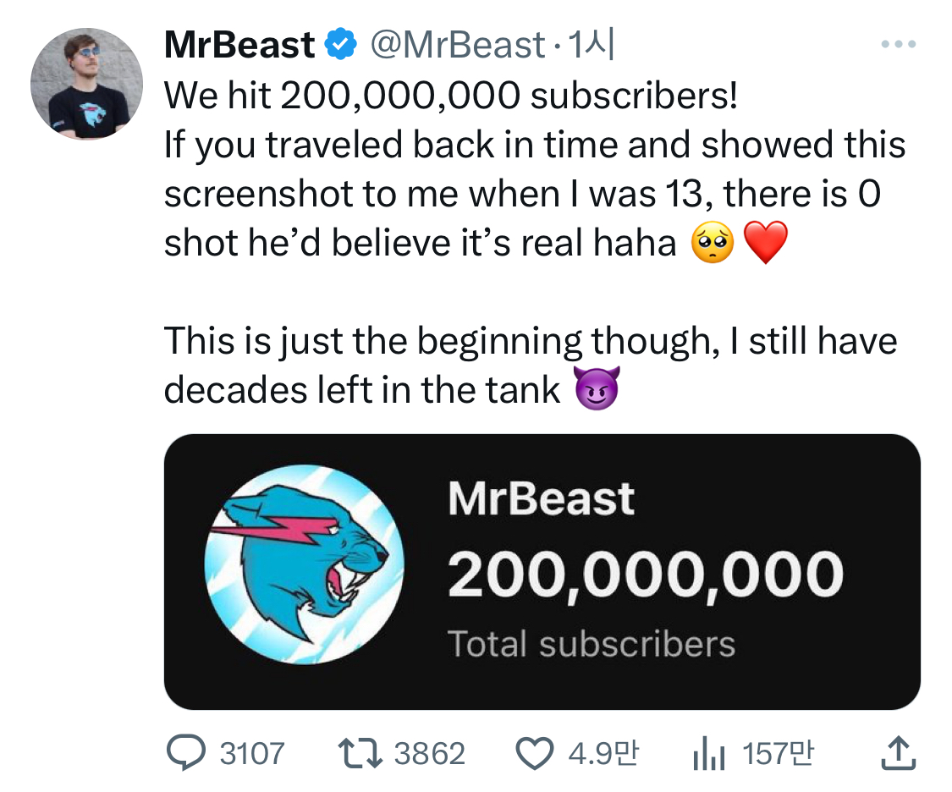Click the retweet arrows icon

[361, 752]
